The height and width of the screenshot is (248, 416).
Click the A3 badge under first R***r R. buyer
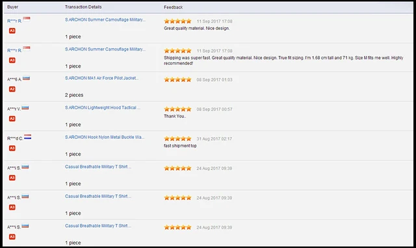pyautogui.click(x=12, y=31)
